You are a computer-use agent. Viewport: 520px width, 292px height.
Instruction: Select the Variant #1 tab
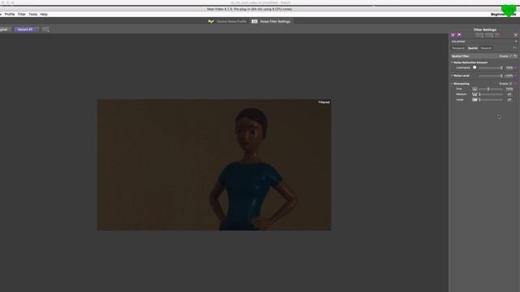[25, 29]
